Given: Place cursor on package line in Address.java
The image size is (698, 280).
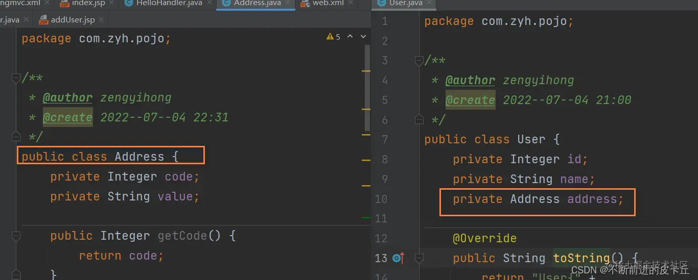Looking at the screenshot, I should (96, 39).
